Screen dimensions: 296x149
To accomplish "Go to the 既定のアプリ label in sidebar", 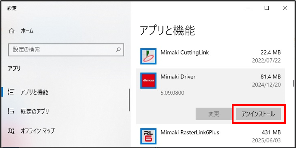I will [x=35, y=111].
